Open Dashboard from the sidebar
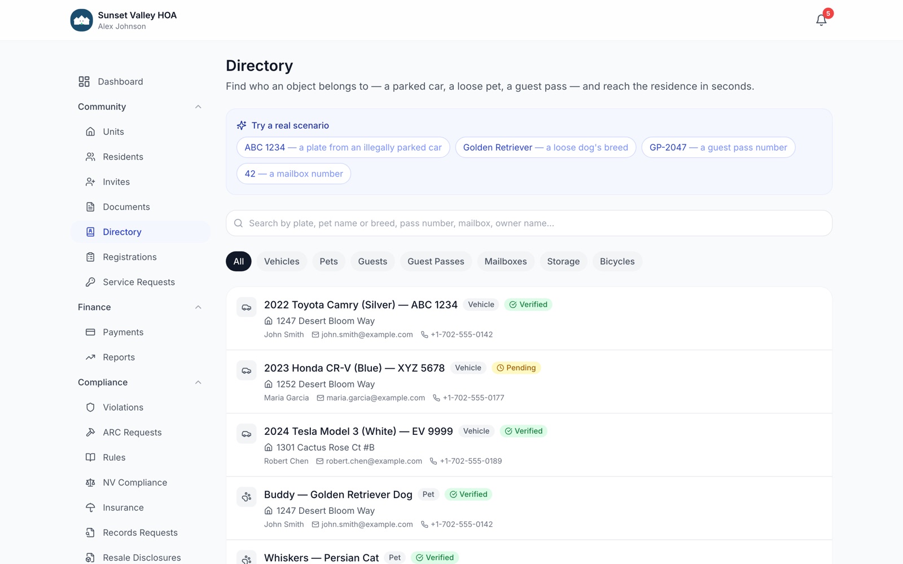Screen dimensions: 903x564 tap(140, 82)
